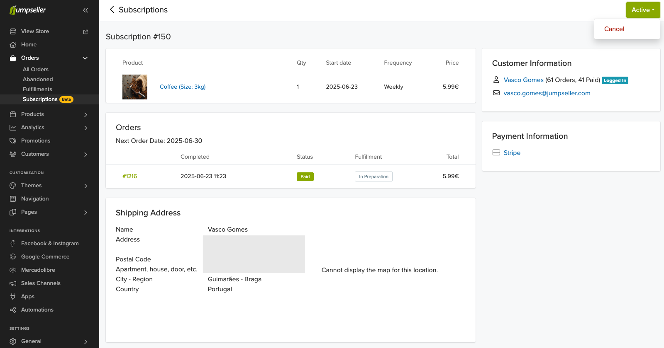Click the General settings gear icon
Image resolution: width=664 pixels, height=348 pixels.
point(13,341)
